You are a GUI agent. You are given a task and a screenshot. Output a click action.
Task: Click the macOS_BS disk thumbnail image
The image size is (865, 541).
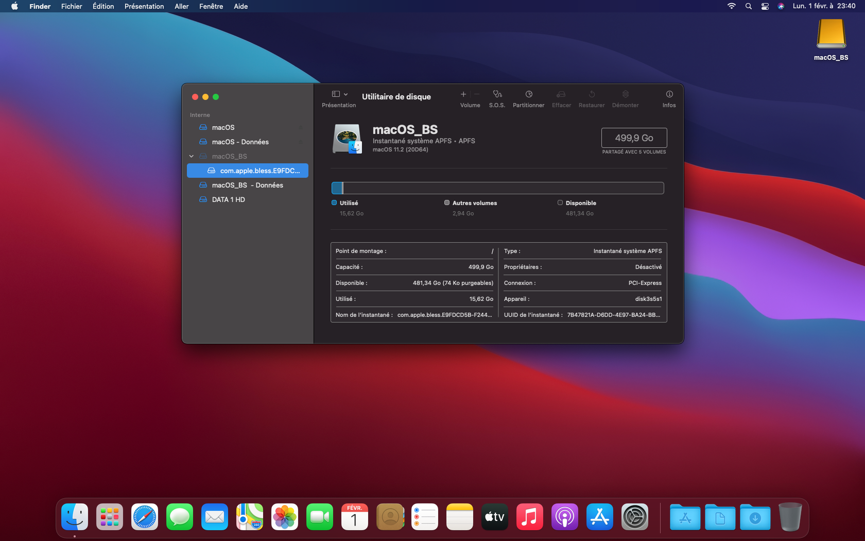pyautogui.click(x=347, y=139)
